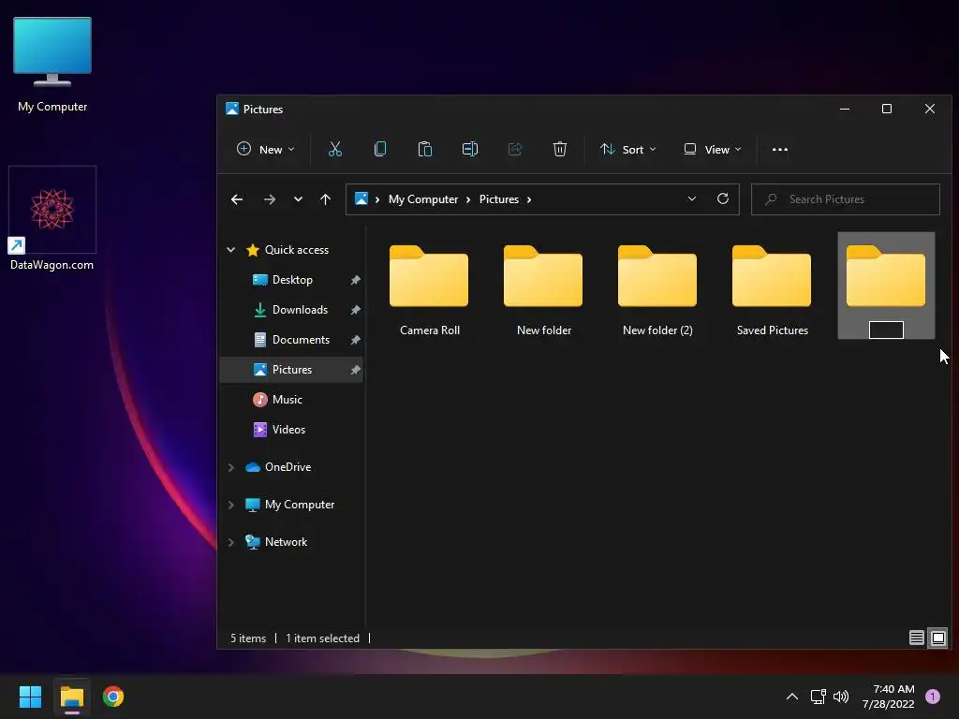The width and height of the screenshot is (959, 719).
Task: Unpin Downloads using its pin icon
Action: tap(355, 310)
